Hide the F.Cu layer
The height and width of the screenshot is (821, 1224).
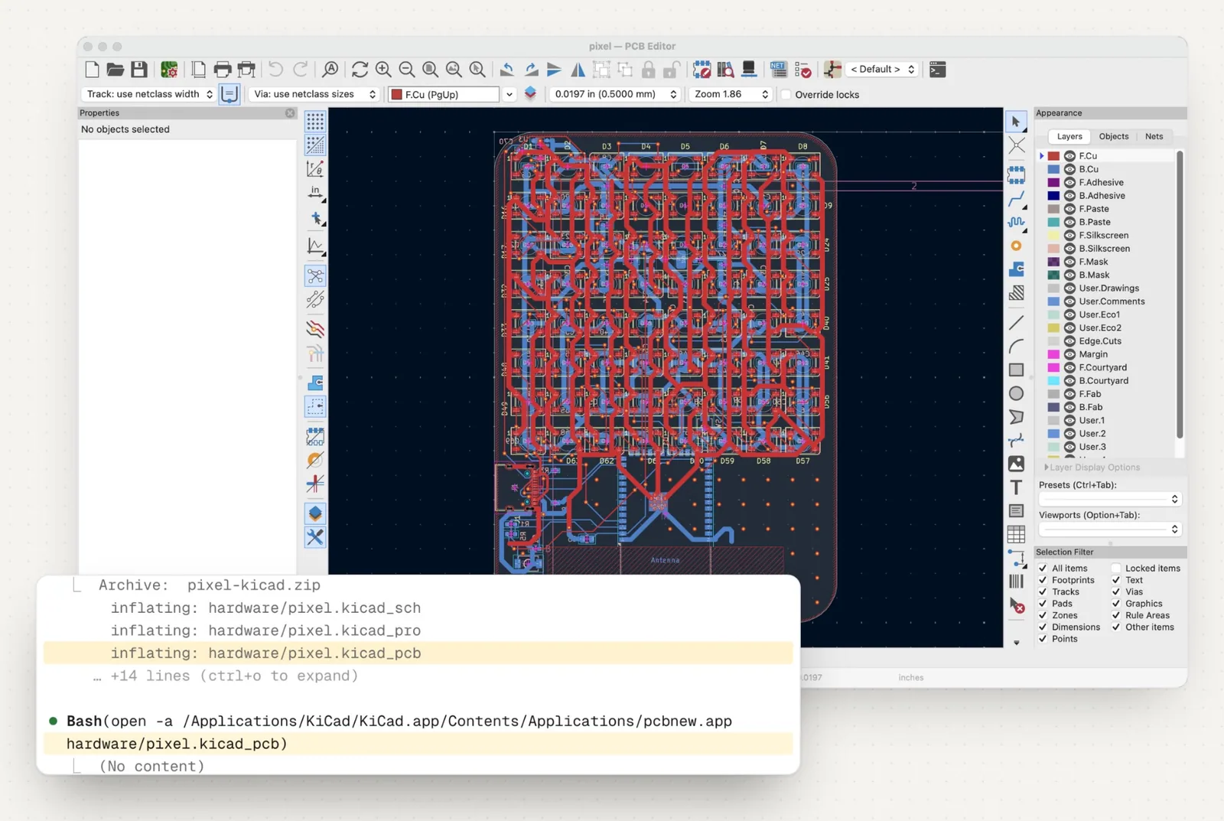[x=1069, y=156]
